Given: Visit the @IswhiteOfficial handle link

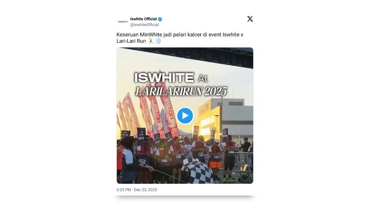Looking at the screenshot, I should coord(144,25).
